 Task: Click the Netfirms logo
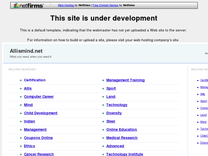point(29,5)
